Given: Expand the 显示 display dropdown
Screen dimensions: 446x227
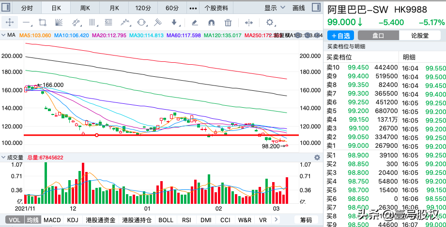Looking at the screenshot, I should point(275,8).
